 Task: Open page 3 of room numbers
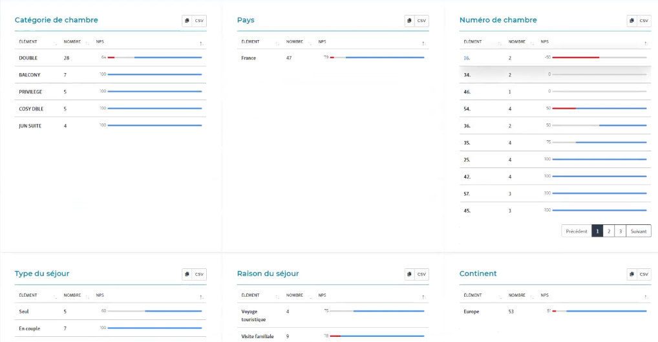[x=620, y=231]
